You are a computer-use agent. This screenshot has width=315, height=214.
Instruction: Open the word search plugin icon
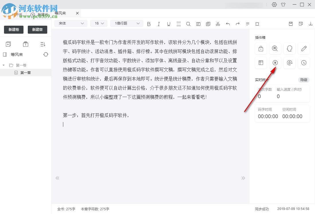tap(275, 49)
